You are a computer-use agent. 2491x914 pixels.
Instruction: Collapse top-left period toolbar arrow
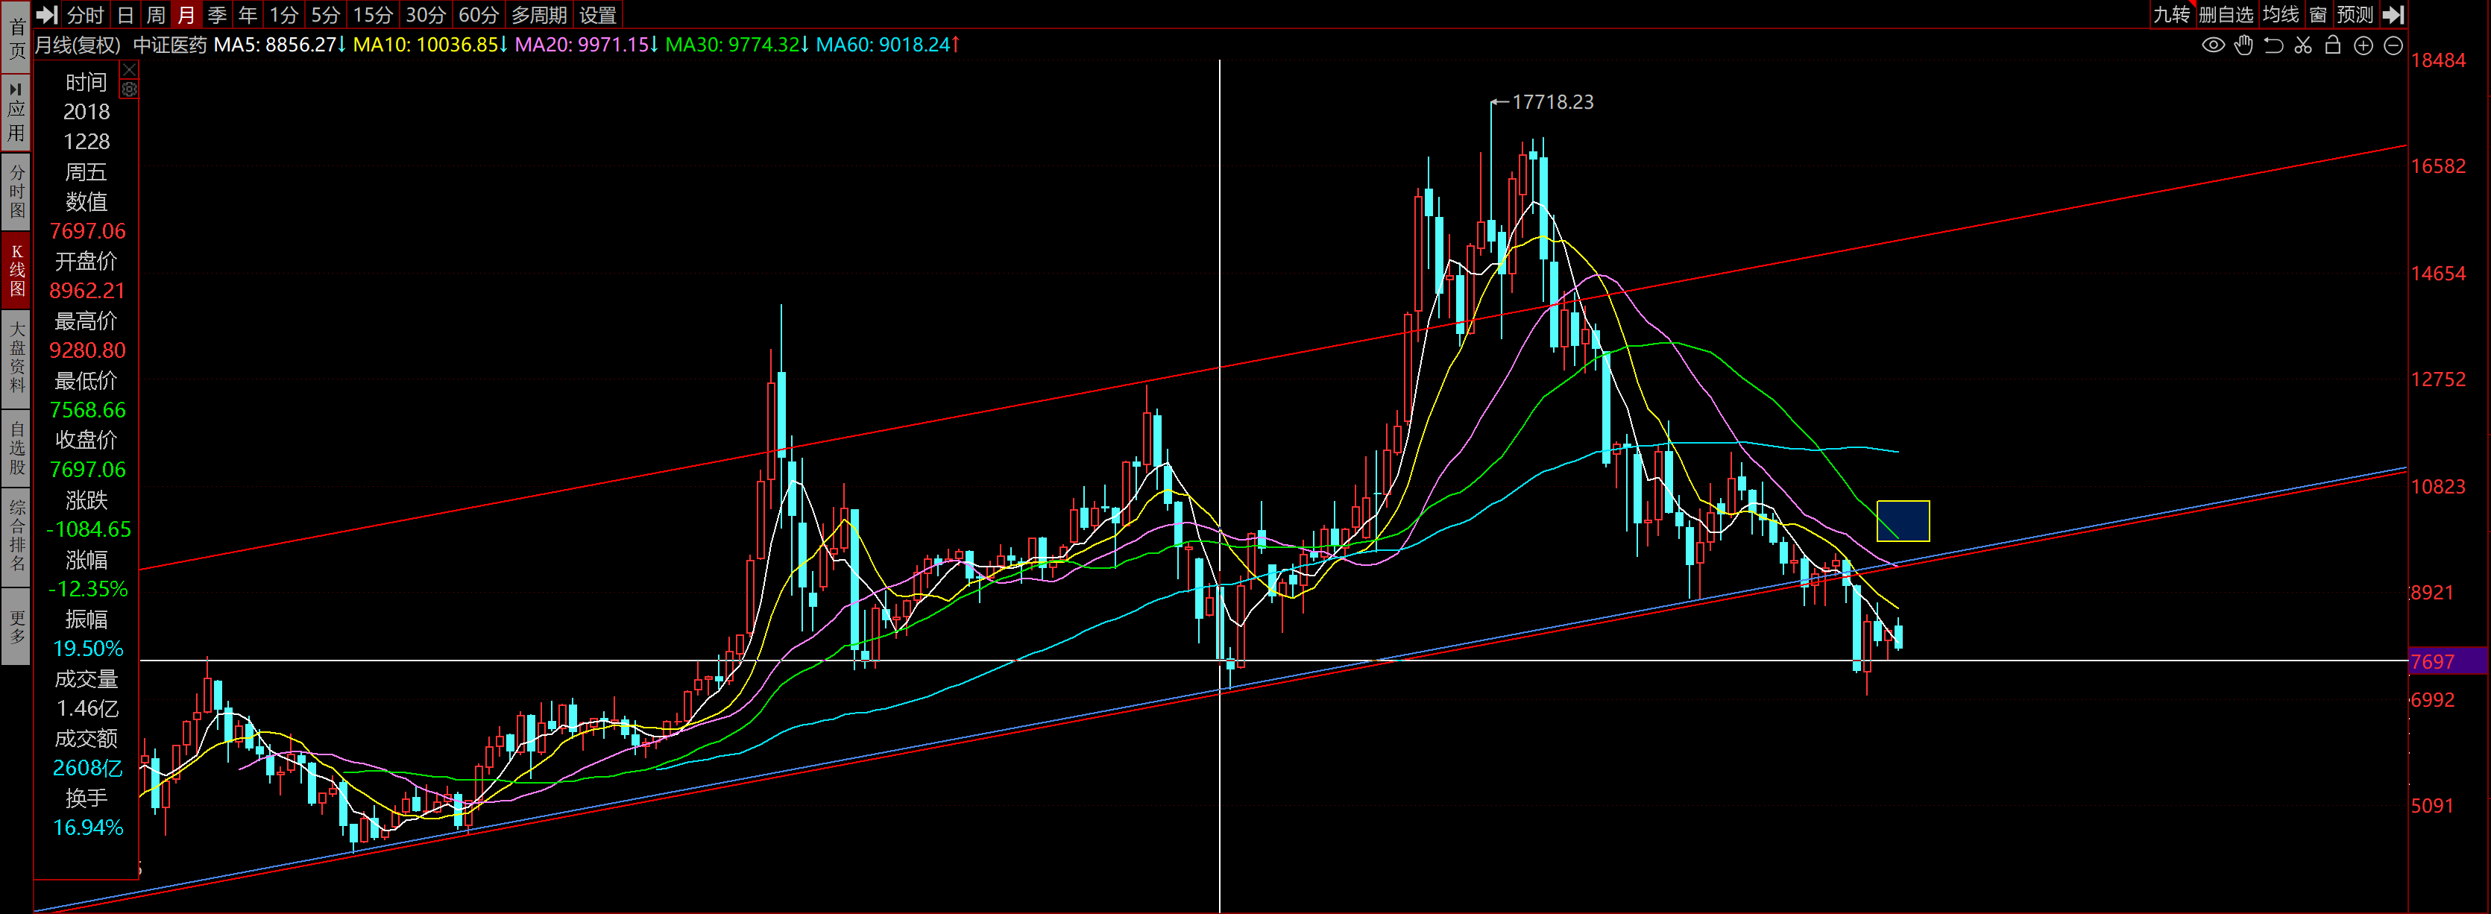[x=46, y=14]
